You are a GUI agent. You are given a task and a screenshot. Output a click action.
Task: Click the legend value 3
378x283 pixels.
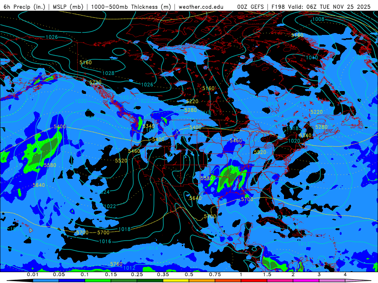319,275
